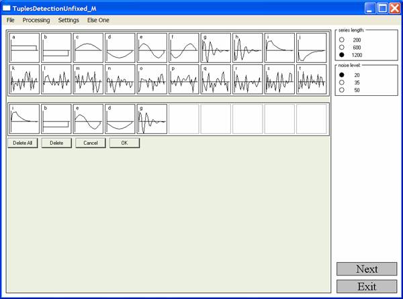
Task: Pick pattern g in the upper pattern grid
Action: point(216,48)
